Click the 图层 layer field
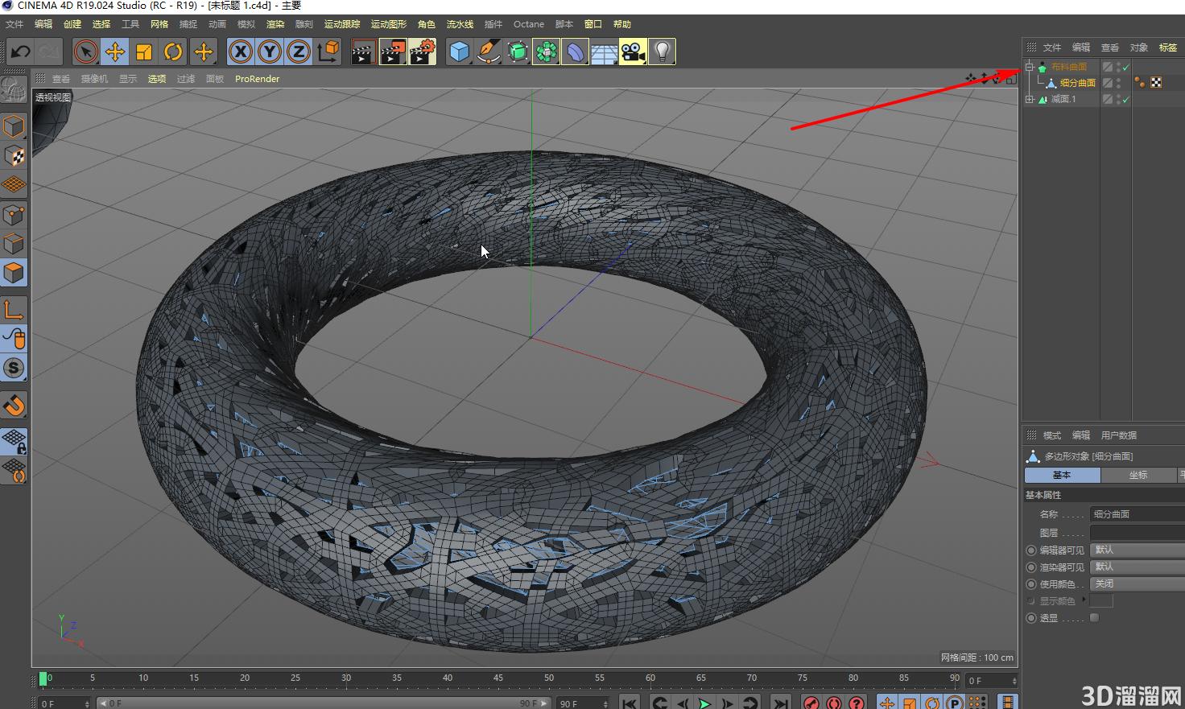The image size is (1185, 709). (1138, 533)
